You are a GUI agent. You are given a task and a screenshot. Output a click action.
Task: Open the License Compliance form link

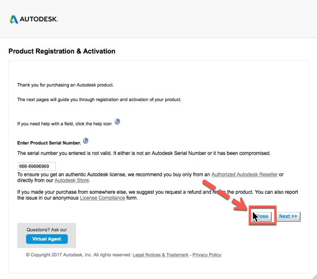click(102, 198)
